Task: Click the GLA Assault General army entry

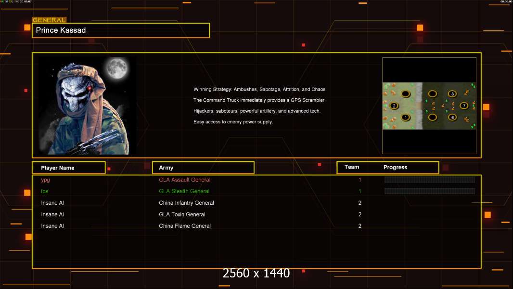Action: [184, 180]
